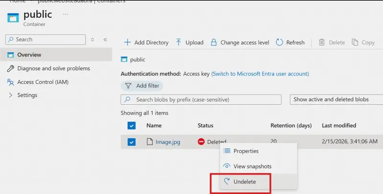Open the Overview menu item
This screenshot has height=194, width=383.
56,55
